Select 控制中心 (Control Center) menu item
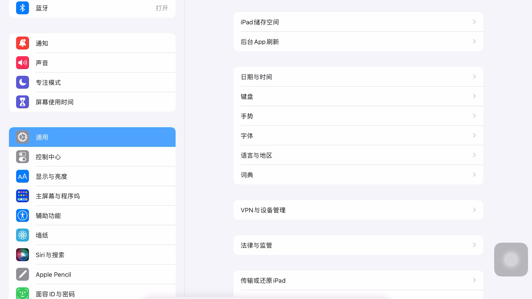This screenshot has width=532, height=299. (x=92, y=157)
